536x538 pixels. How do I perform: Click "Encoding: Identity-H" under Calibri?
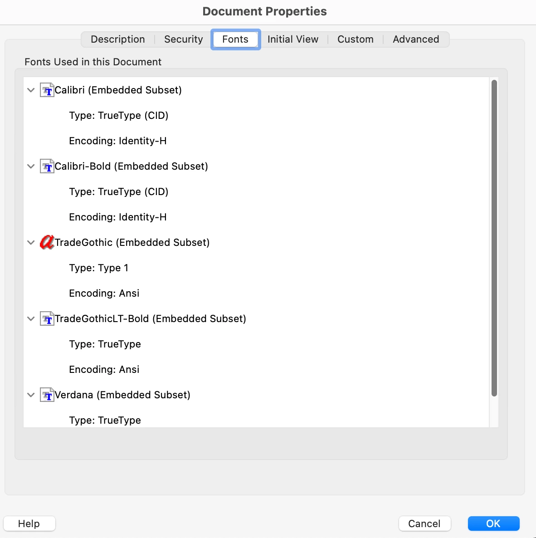pos(117,141)
